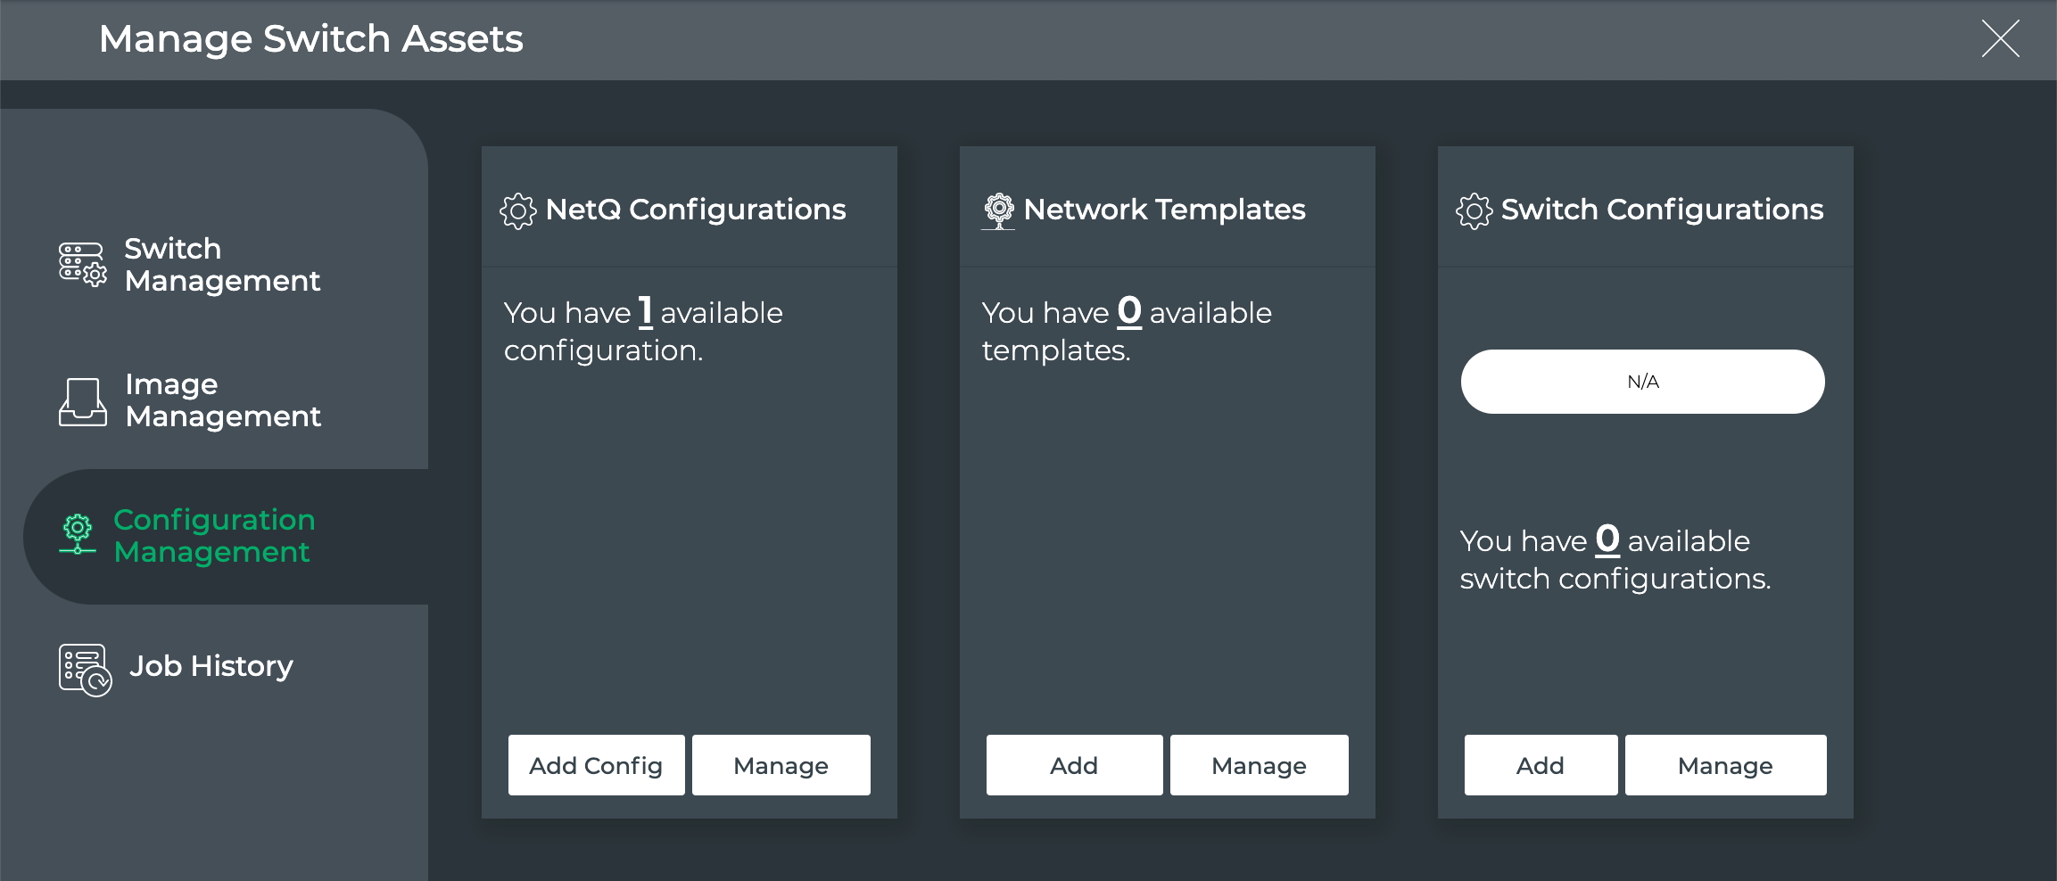Click the underlined 0 switch configurations count
The height and width of the screenshot is (881, 2057).
pos(1607,540)
